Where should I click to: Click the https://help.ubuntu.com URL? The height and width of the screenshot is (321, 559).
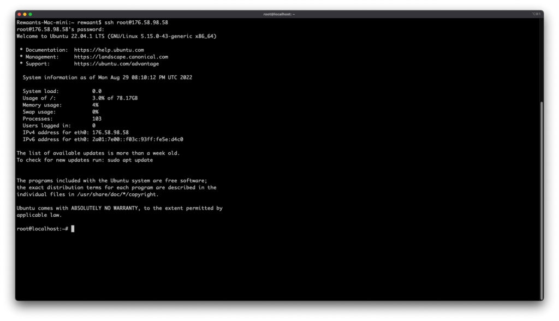click(109, 50)
